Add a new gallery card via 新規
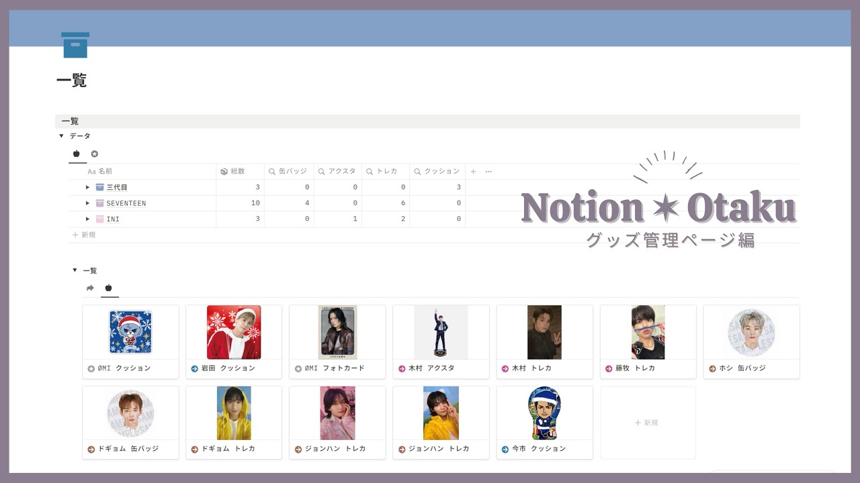This screenshot has width=860, height=483. coord(648,423)
